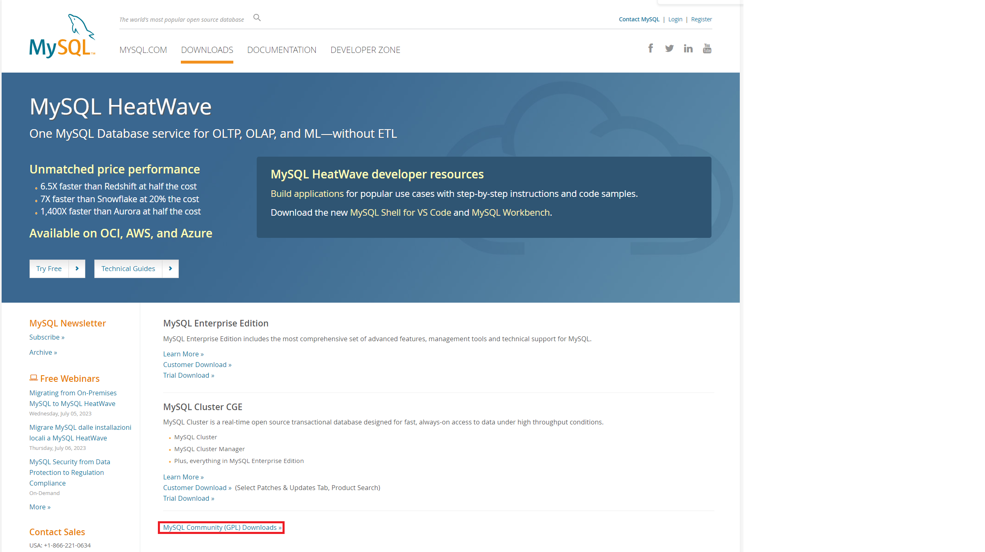This screenshot has width=985, height=552.
Task: Open MySQL Facebook page icon
Action: point(650,48)
